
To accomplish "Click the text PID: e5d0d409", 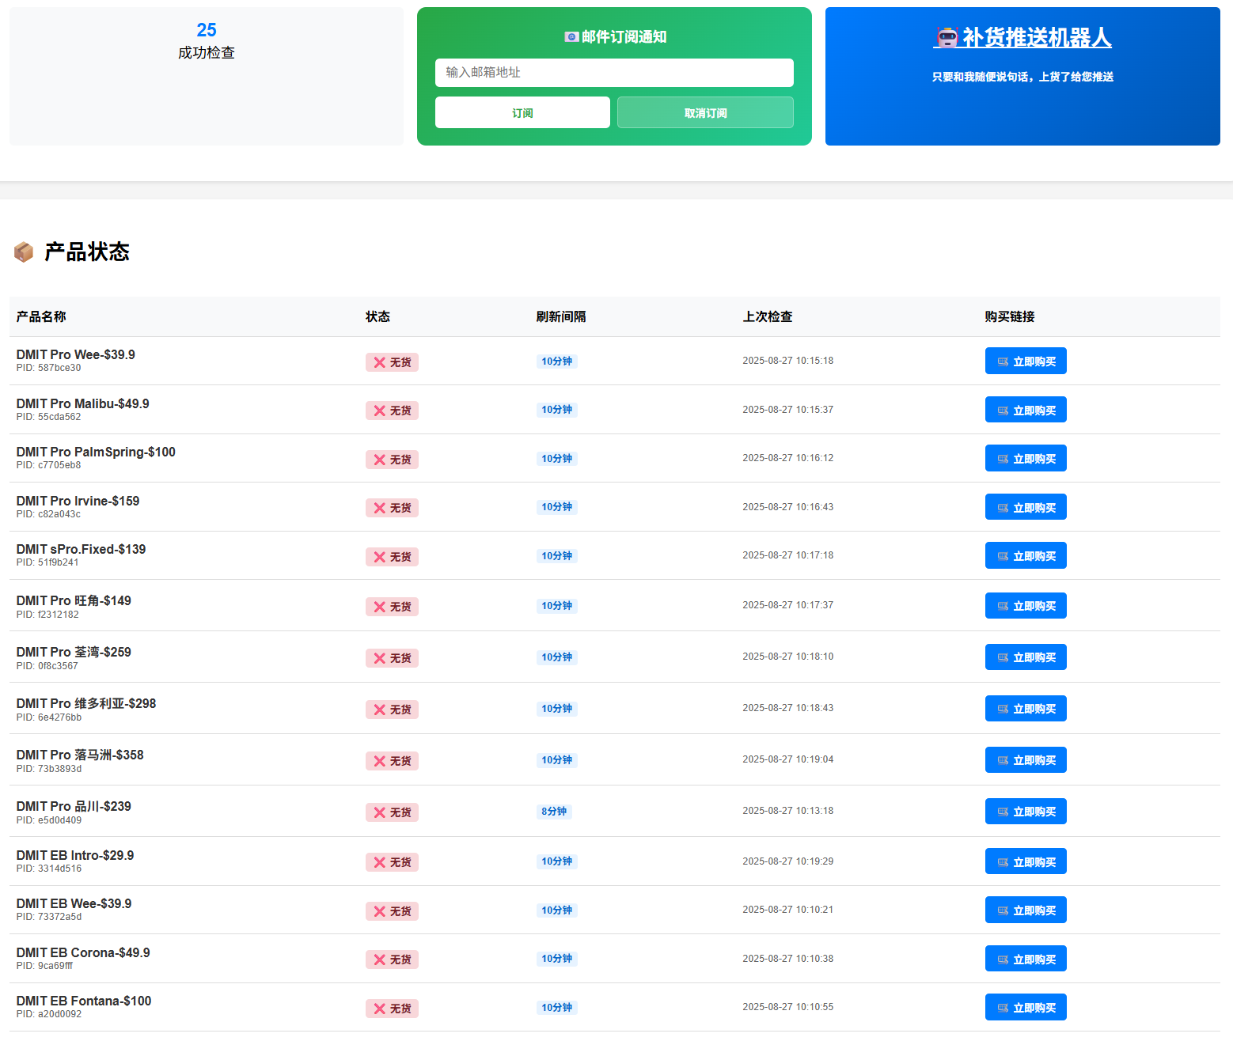I will point(49,820).
